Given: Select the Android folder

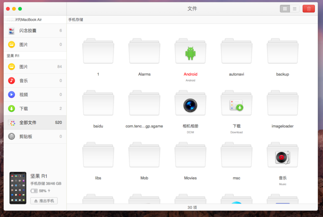Looking at the screenshot, I should (190, 51).
